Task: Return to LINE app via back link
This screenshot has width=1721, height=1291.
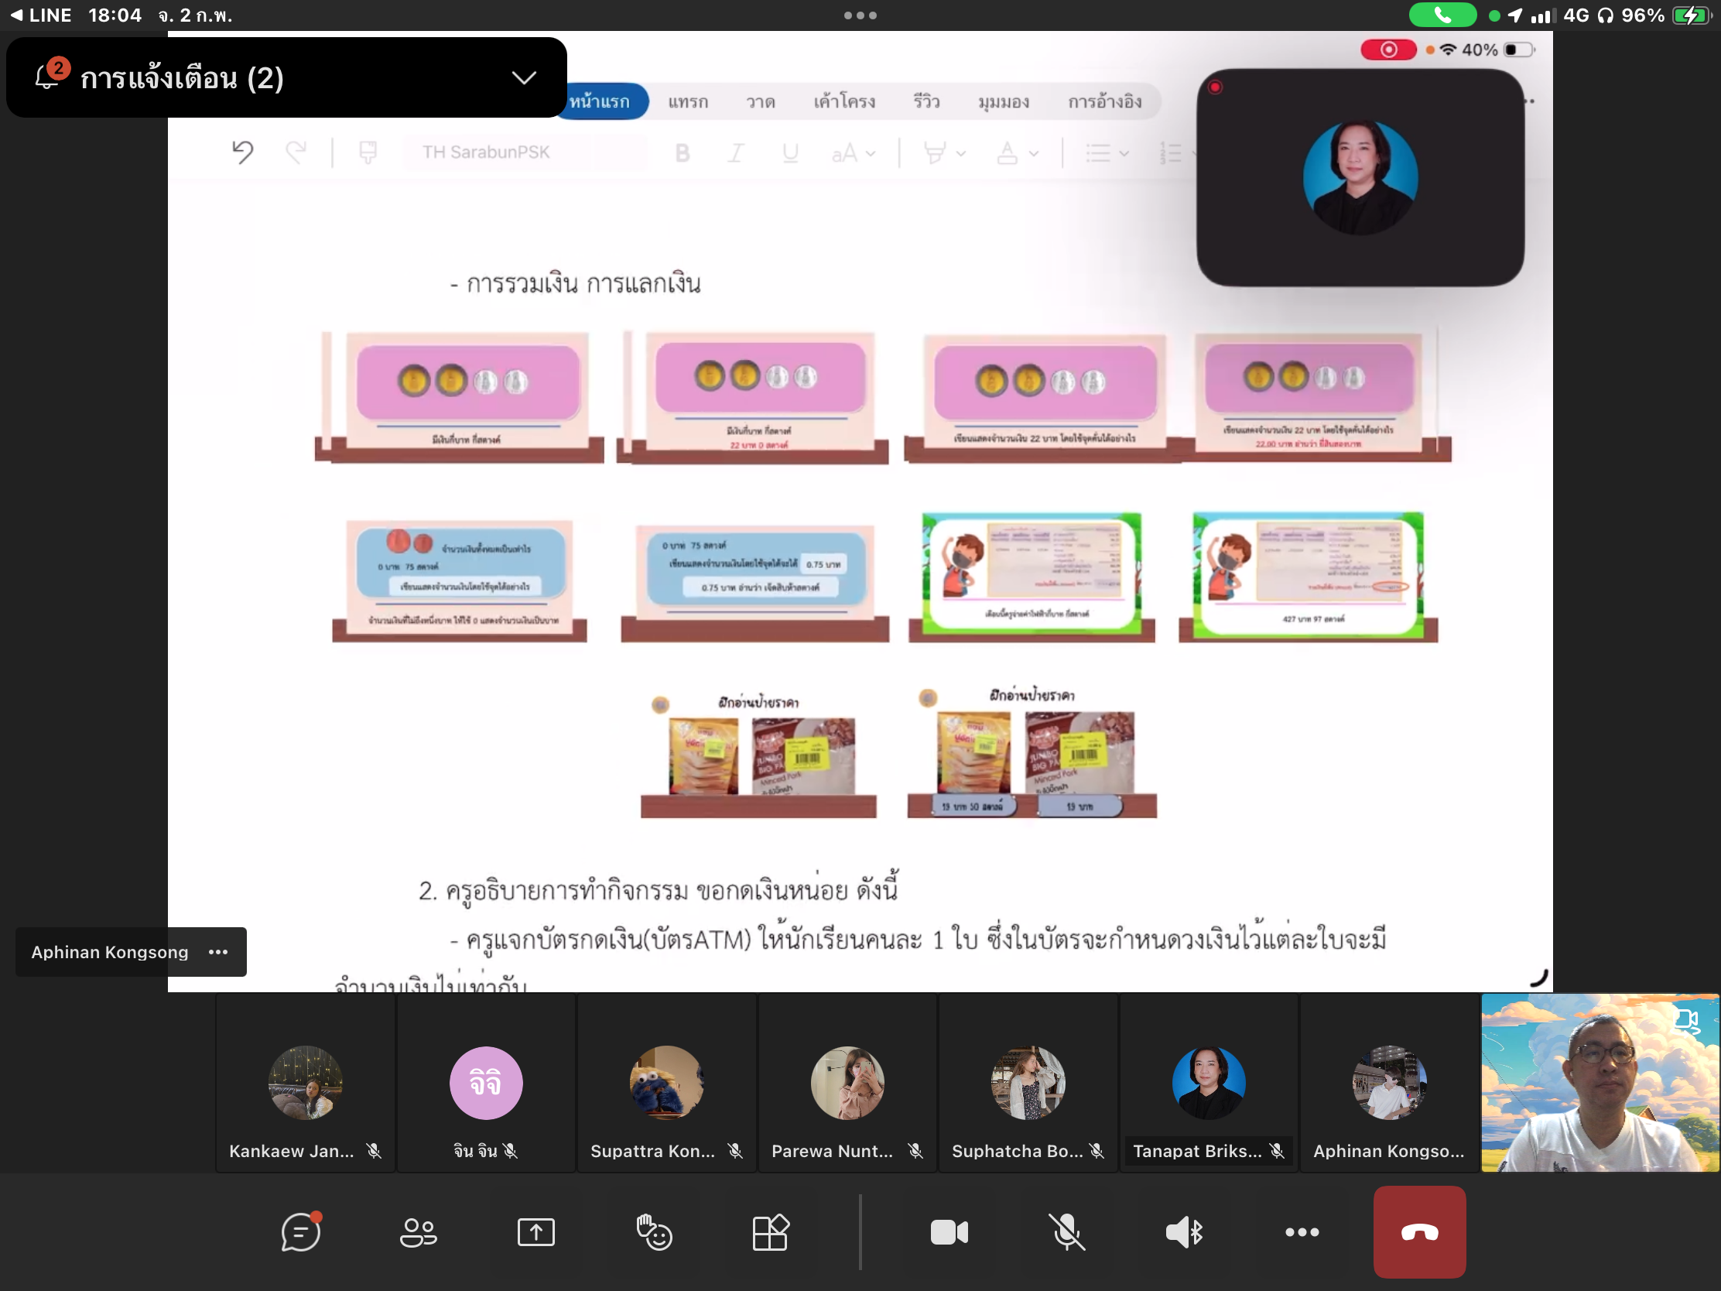Action: click(x=40, y=15)
